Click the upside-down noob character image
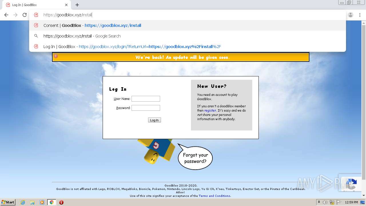The height and width of the screenshot is (206, 366). [x=156, y=151]
